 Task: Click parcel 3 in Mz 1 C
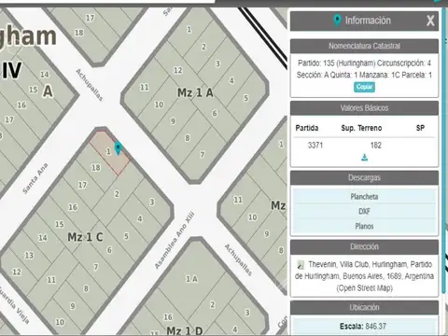tap(152, 203)
